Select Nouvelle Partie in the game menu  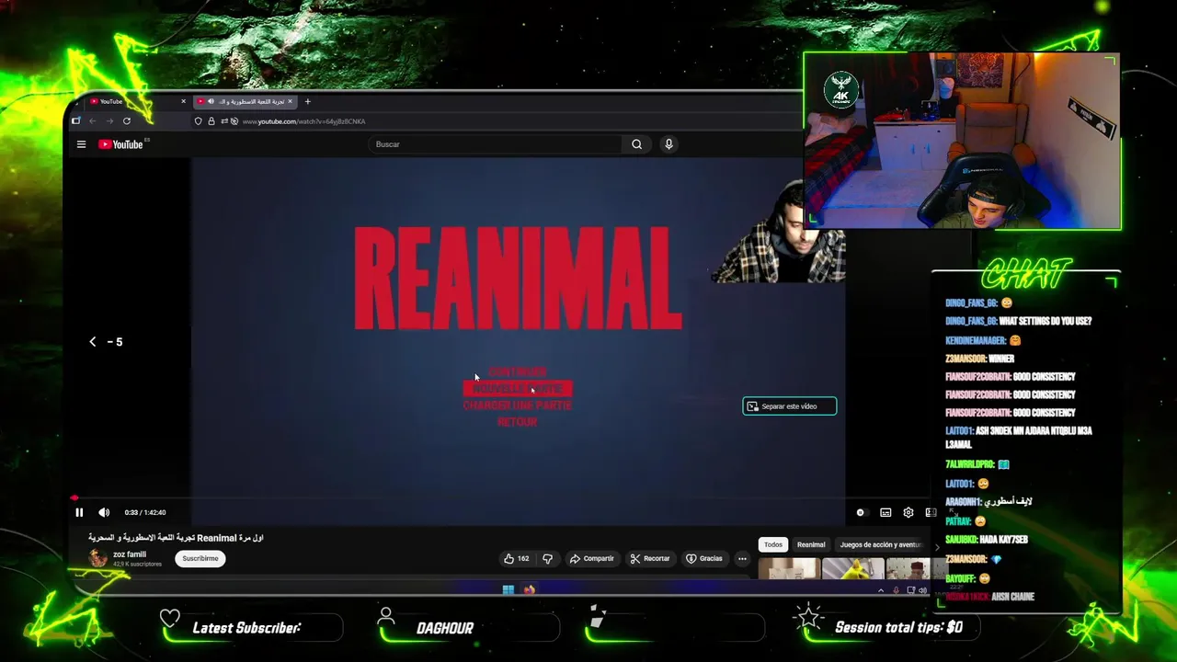click(518, 389)
